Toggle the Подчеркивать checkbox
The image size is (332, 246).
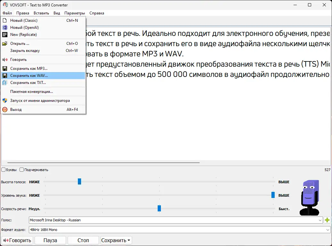[x=21, y=170]
